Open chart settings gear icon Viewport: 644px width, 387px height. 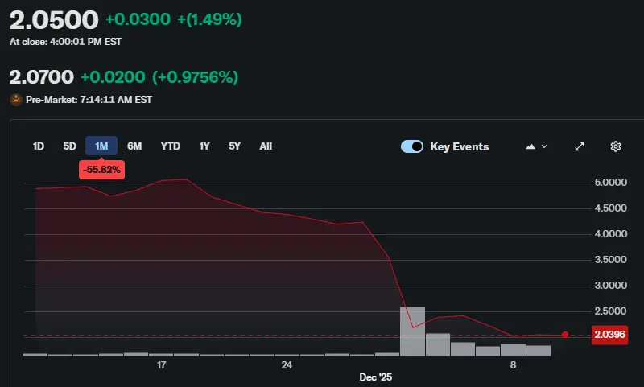615,146
